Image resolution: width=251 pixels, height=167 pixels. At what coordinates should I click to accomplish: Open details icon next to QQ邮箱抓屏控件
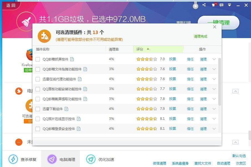click(72, 59)
